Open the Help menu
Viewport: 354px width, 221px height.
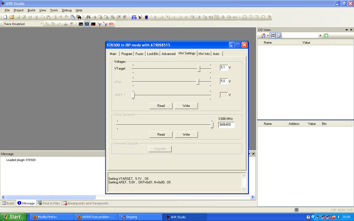point(79,10)
